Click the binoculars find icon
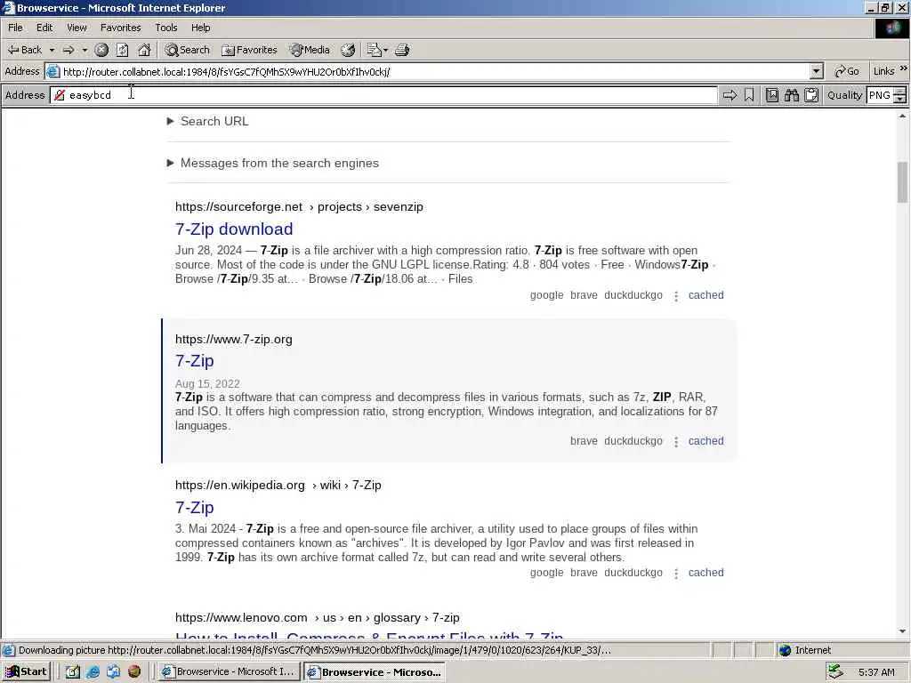Screen dimensions: 911x683 pos(791,95)
